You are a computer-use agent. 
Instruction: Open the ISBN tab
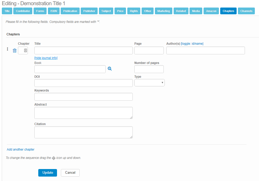point(54,11)
